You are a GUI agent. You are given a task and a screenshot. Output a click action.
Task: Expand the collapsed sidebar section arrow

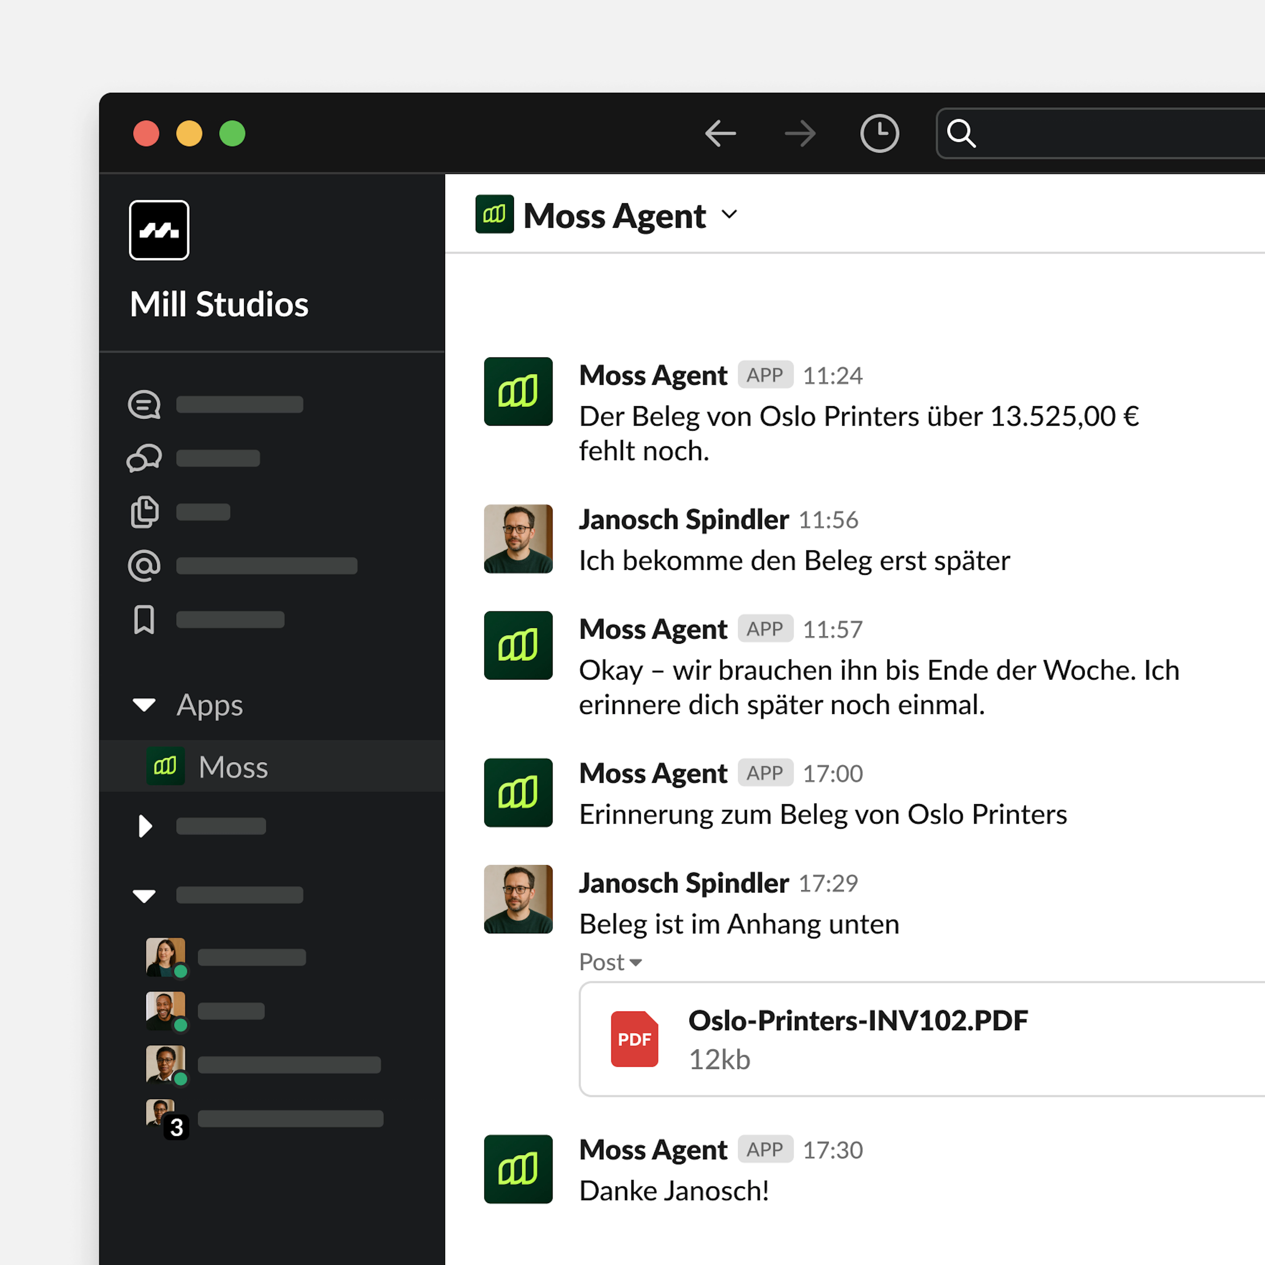pyautogui.click(x=145, y=826)
